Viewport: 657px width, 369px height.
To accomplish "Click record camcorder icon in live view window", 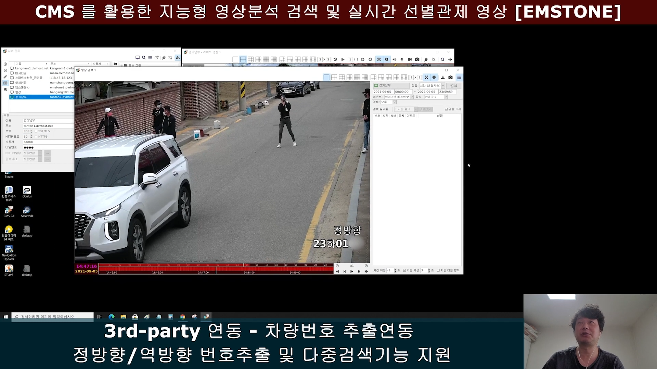I will pos(410,59).
